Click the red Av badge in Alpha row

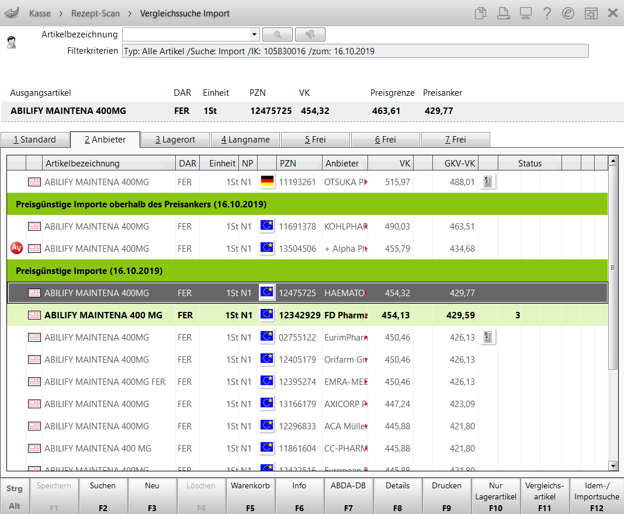tap(16, 248)
